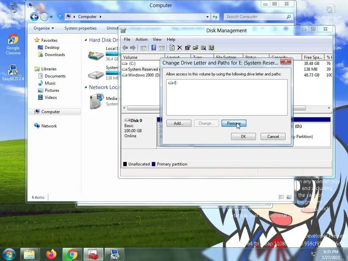Click the Back button in Computer window
348x261 pixels.
[34, 17]
